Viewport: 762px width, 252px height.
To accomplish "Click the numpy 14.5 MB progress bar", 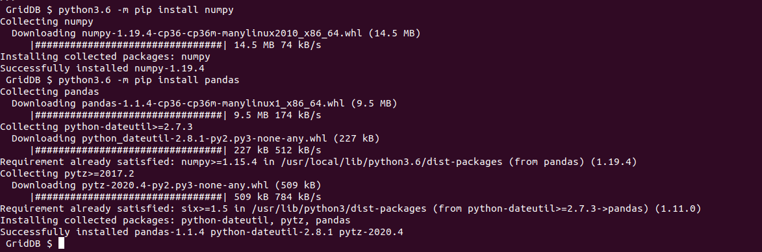I will pos(128,45).
